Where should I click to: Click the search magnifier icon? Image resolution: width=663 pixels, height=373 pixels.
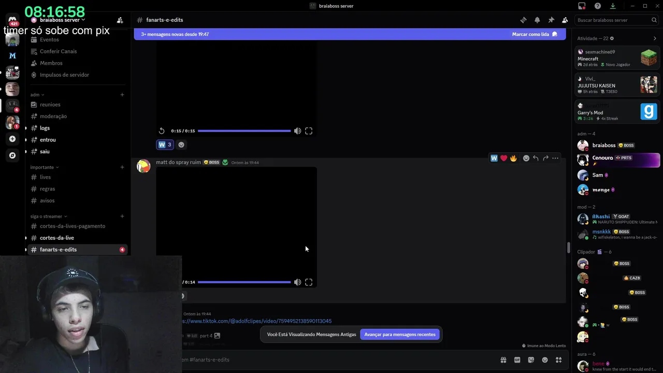[654, 20]
